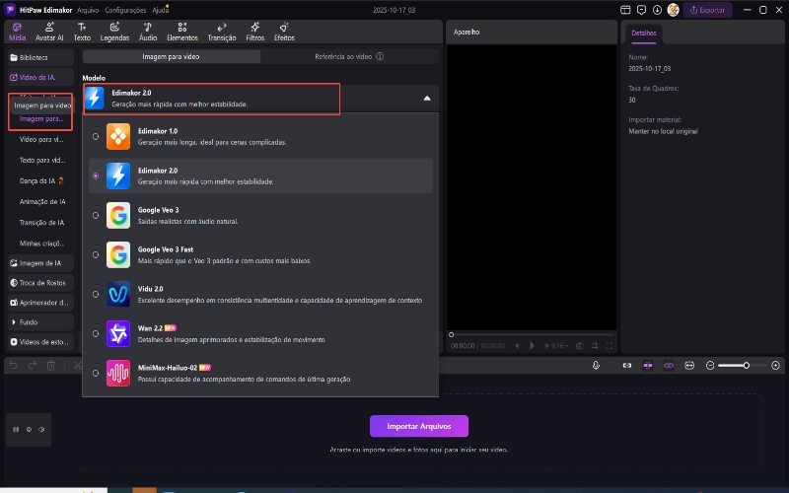
Task: Click the layout switch icon in title bar
Action: point(625,10)
